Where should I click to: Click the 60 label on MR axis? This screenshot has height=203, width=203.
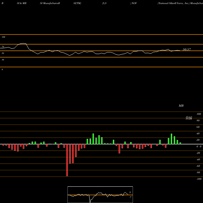point(198,127)
